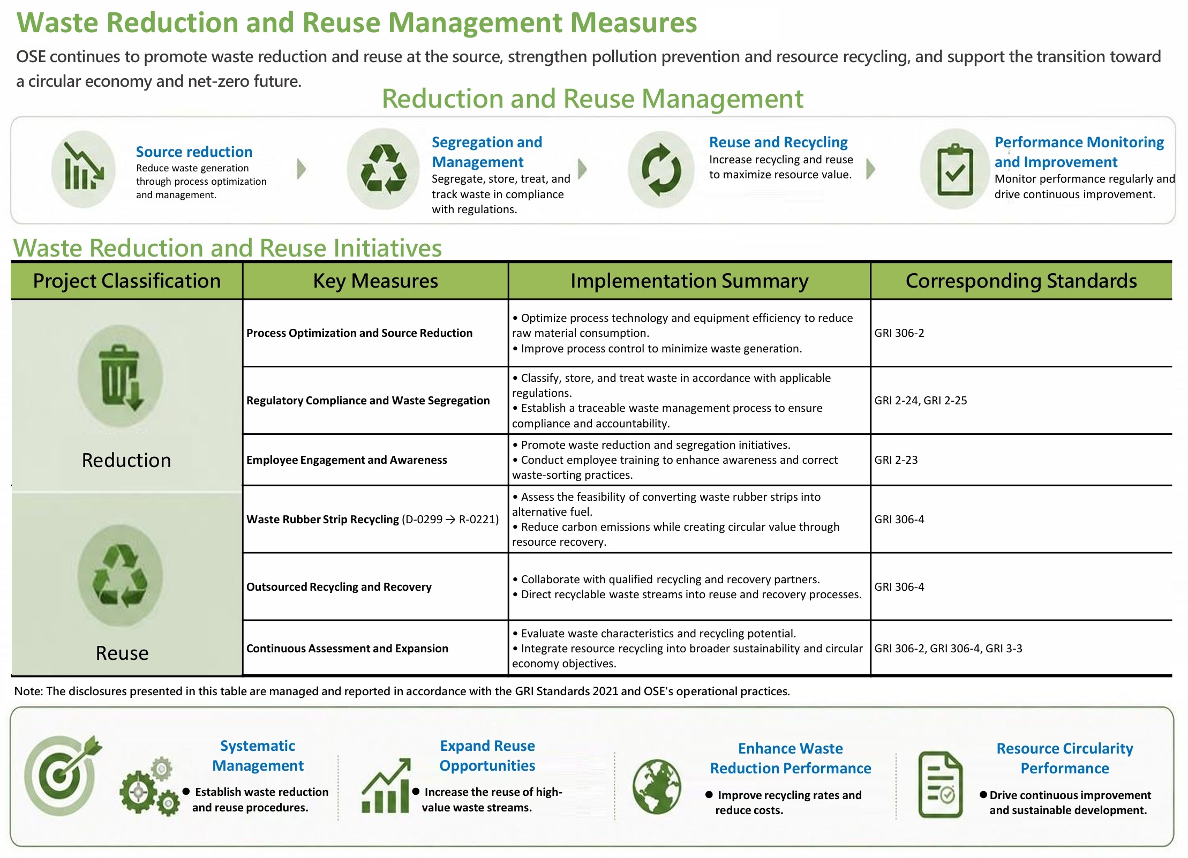Click the document checklist icon near Resource Circularity
This screenshot has width=1188, height=858.
pyautogui.click(x=941, y=785)
